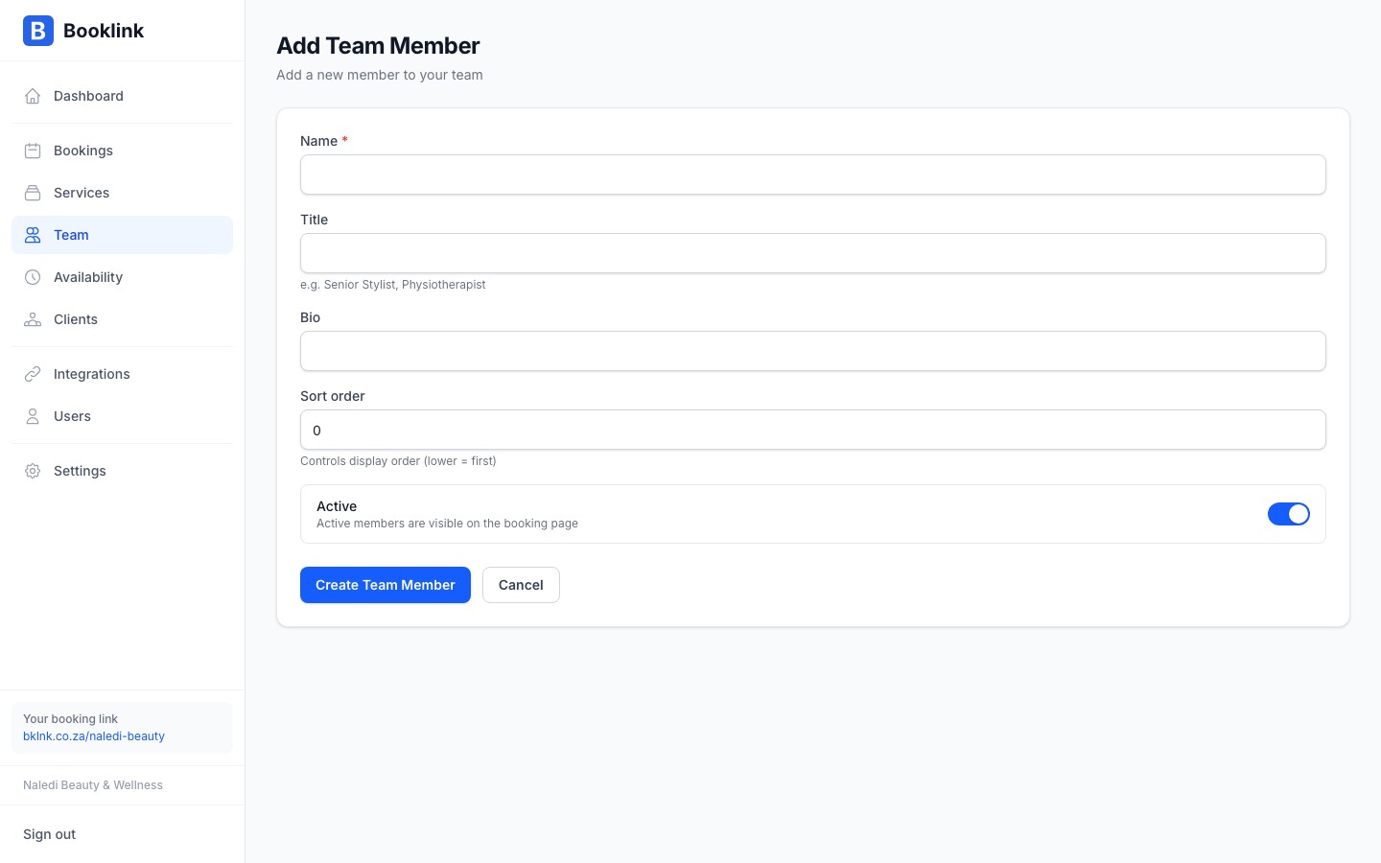This screenshot has width=1381, height=863.
Task: Open Settings via the gear icon
Action: click(x=33, y=471)
